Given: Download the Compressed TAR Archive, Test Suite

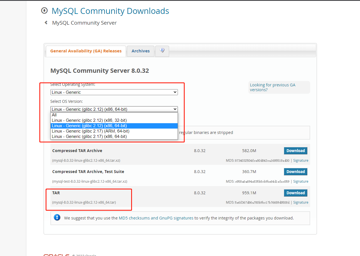Looking at the screenshot, I should pos(295,172).
